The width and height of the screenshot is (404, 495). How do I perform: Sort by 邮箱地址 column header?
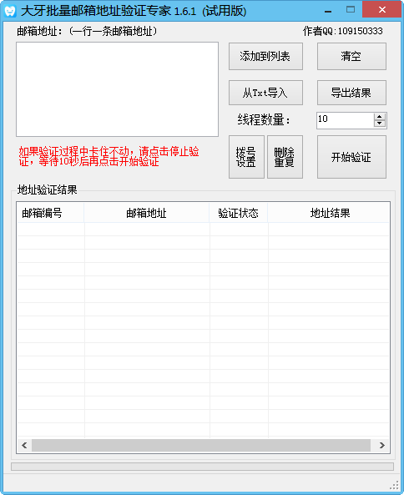pos(146,213)
